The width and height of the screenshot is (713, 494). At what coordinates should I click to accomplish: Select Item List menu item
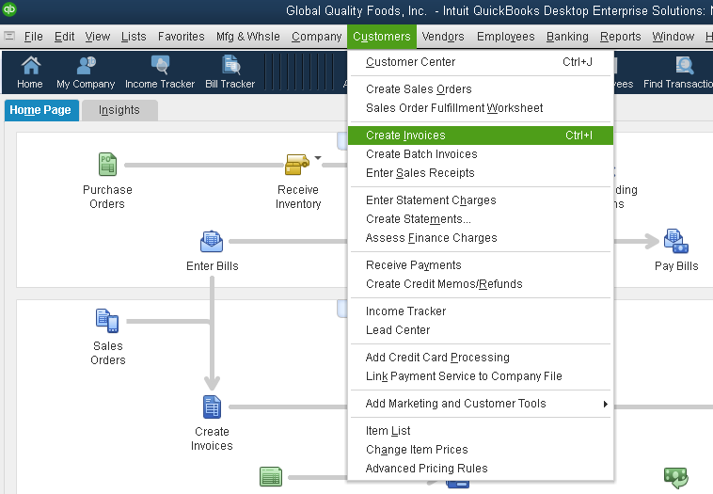click(x=481, y=431)
